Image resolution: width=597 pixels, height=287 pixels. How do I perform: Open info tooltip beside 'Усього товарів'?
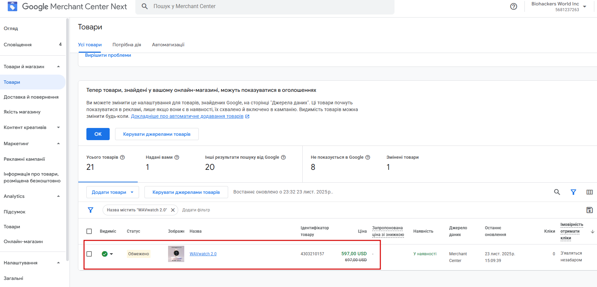tap(123, 157)
